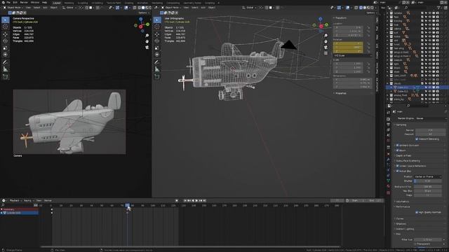
Task: Open Options in the orthographic viewport header
Action: coord(371,13)
